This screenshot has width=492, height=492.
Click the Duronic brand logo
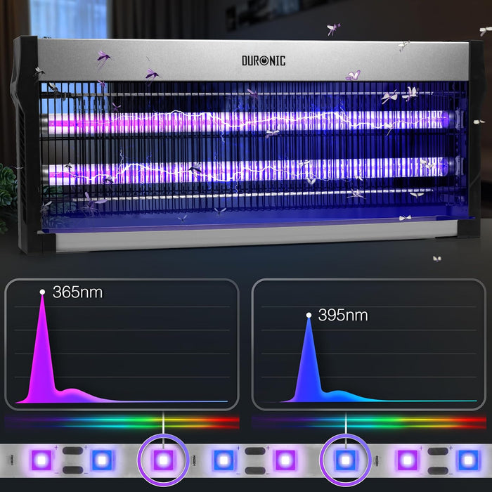264,60
